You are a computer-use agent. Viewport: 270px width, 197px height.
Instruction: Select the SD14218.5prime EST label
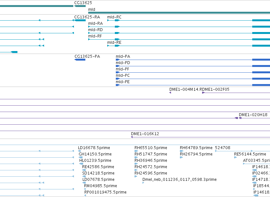click(x=98, y=173)
